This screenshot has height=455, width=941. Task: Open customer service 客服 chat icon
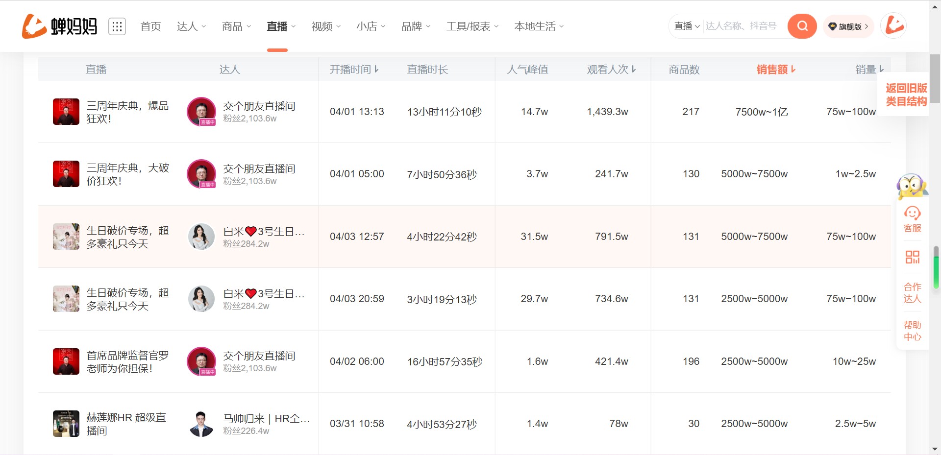(x=912, y=219)
